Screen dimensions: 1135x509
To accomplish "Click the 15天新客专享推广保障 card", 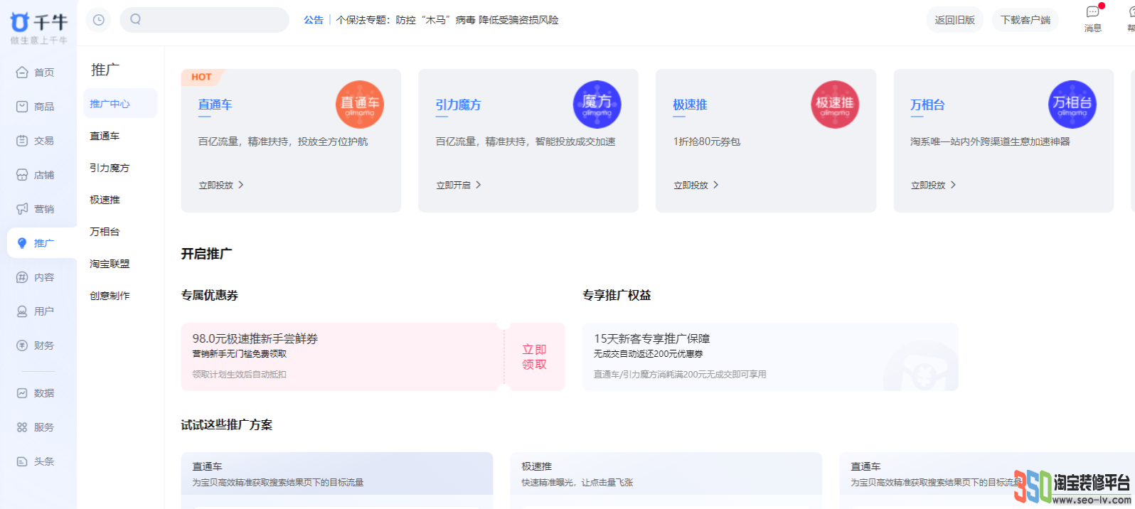I will click(x=770, y=357).
